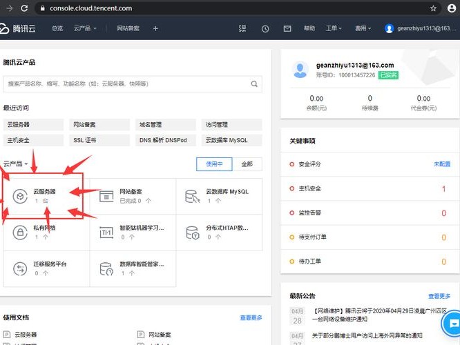Click the 已实名 verified badge
This screenshot has width=460, height=345.
tap(388, 75)
